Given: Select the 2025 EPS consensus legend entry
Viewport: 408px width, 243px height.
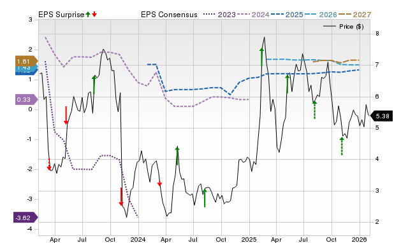Looking at the screenshot, I should (287, 15).
